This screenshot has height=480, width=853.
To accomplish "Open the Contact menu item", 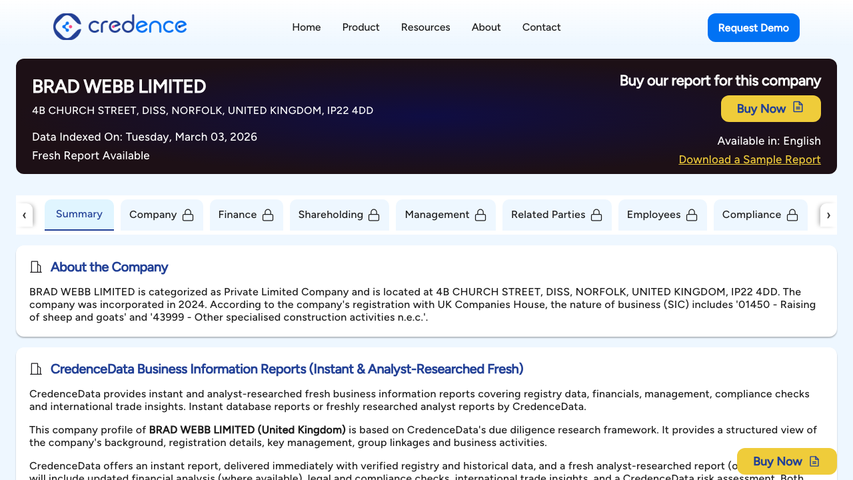I will click(541, 27).
